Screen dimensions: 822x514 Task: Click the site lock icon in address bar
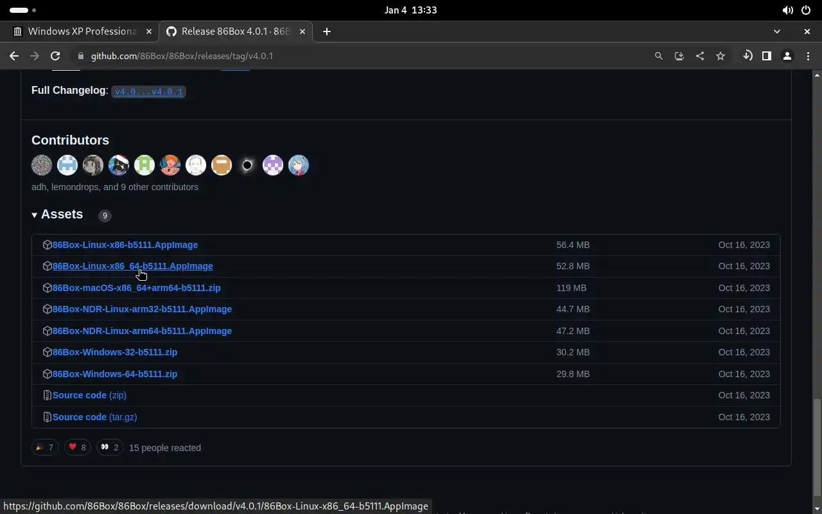[x=80, y=56]
